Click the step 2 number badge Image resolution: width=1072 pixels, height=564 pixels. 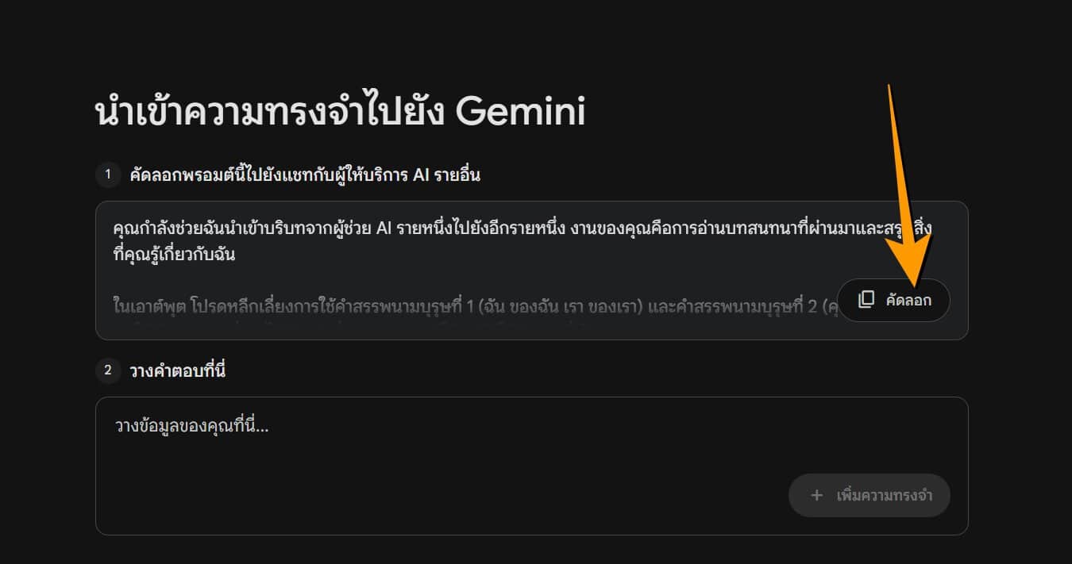point(108,370)
